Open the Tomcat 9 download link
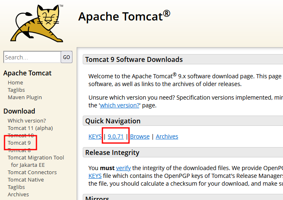This screenshot has height=200, width=283. 19,143
